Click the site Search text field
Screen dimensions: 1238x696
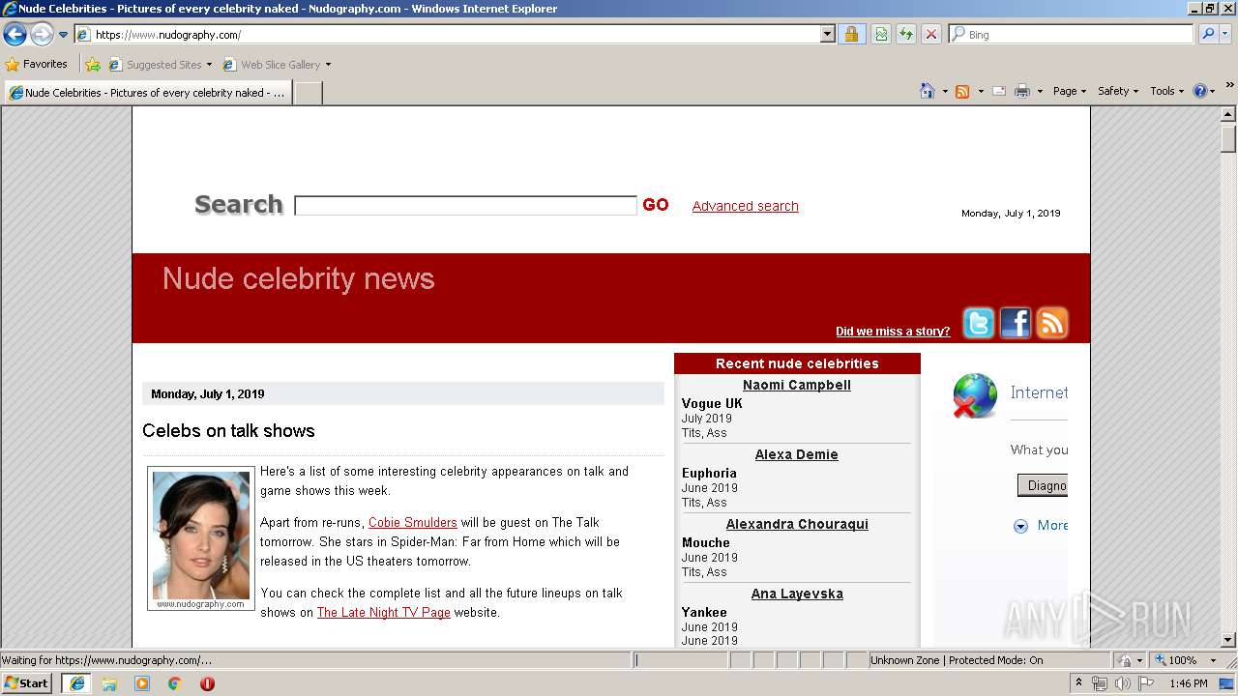pyautogui.click(x=465, y=206)
